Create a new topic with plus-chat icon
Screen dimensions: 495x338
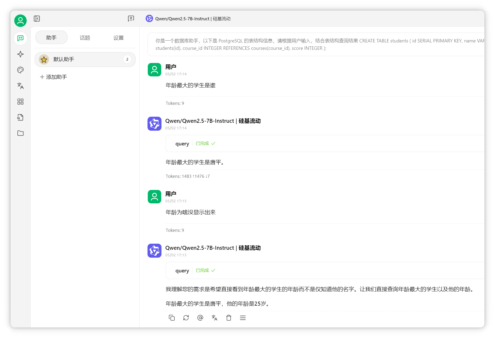click(x=131, y=18)
